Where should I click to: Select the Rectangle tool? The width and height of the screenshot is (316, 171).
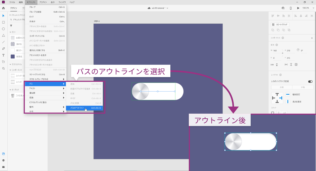click(3, 22)
